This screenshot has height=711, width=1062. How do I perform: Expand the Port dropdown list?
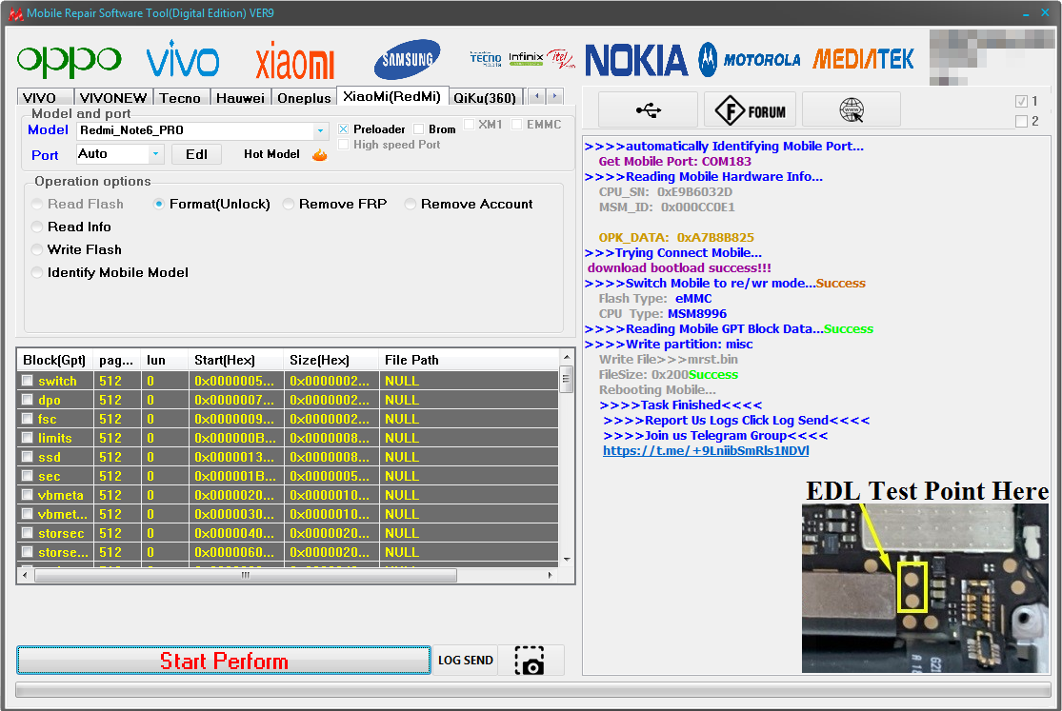click(156, 154)
